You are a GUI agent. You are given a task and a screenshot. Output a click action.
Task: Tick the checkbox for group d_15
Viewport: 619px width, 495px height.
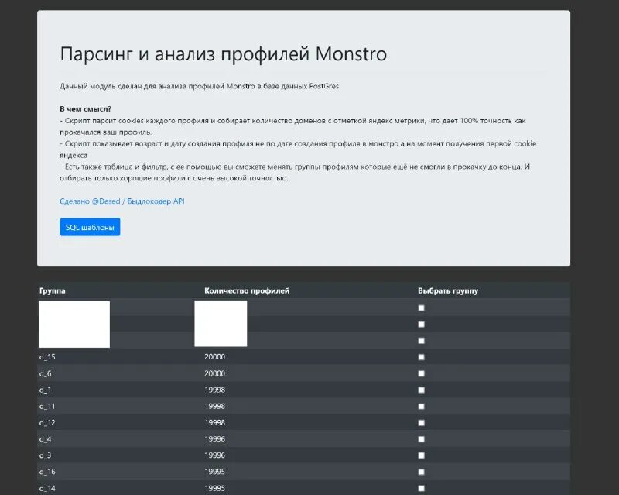point(421,357)
